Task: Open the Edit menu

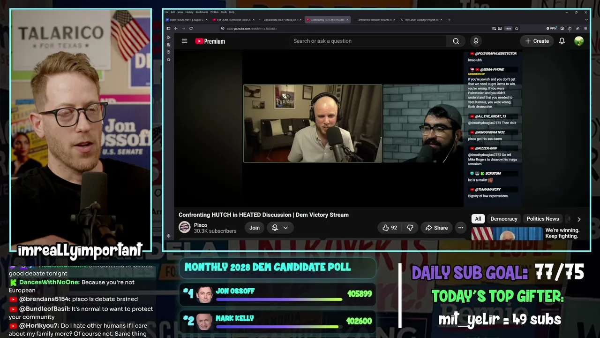Action: (173, 12)
